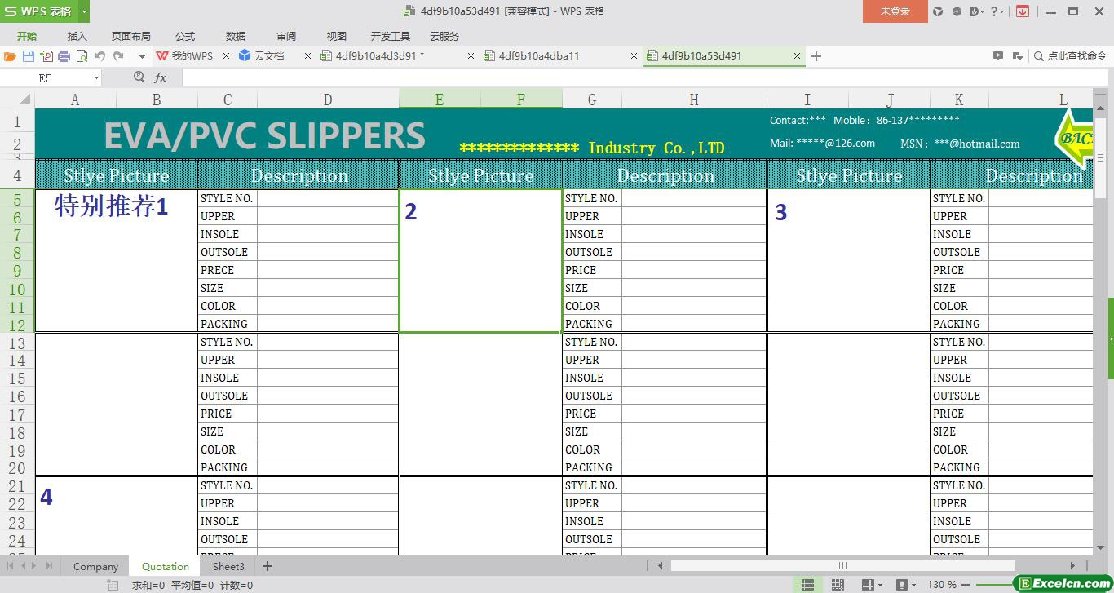Screen dimensions: 1114x593
Task: Add a new sheet with the plus button
Action: (267, 566)
